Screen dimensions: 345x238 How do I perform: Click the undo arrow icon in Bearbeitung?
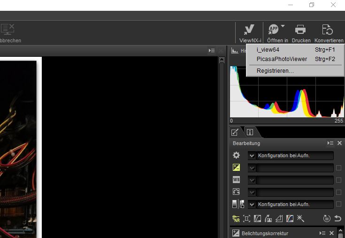click(337, 219)
